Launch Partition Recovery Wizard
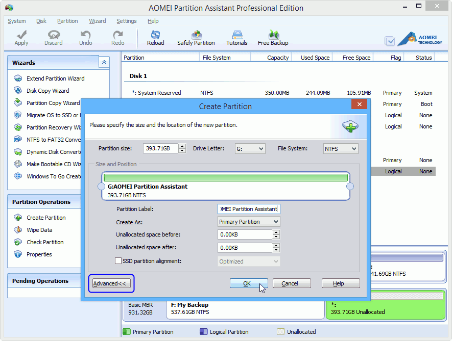This screenshot has width=452, height=341. (46, 127)
